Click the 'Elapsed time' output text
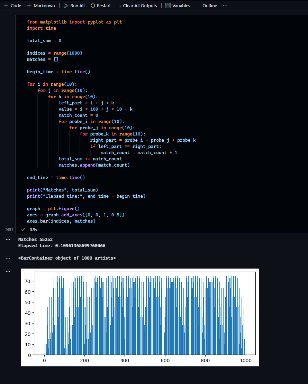This screenshot has width=308, height=384. (x=62, y=246)
